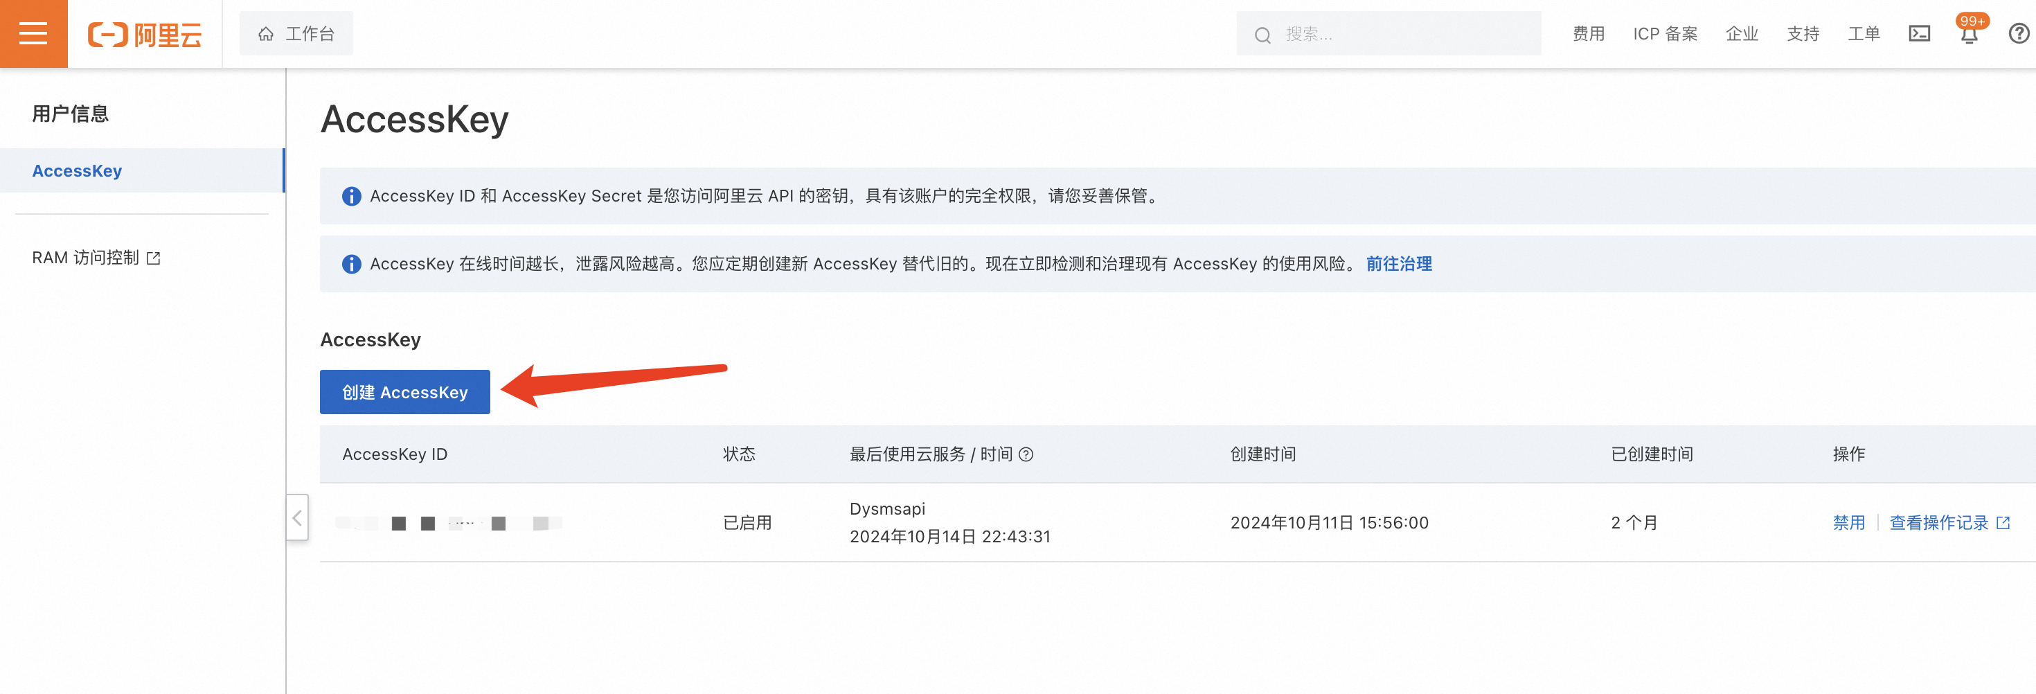Open the 企业 menu
The width and height of the screenshot is (2036, 694).
[1742, 34]
